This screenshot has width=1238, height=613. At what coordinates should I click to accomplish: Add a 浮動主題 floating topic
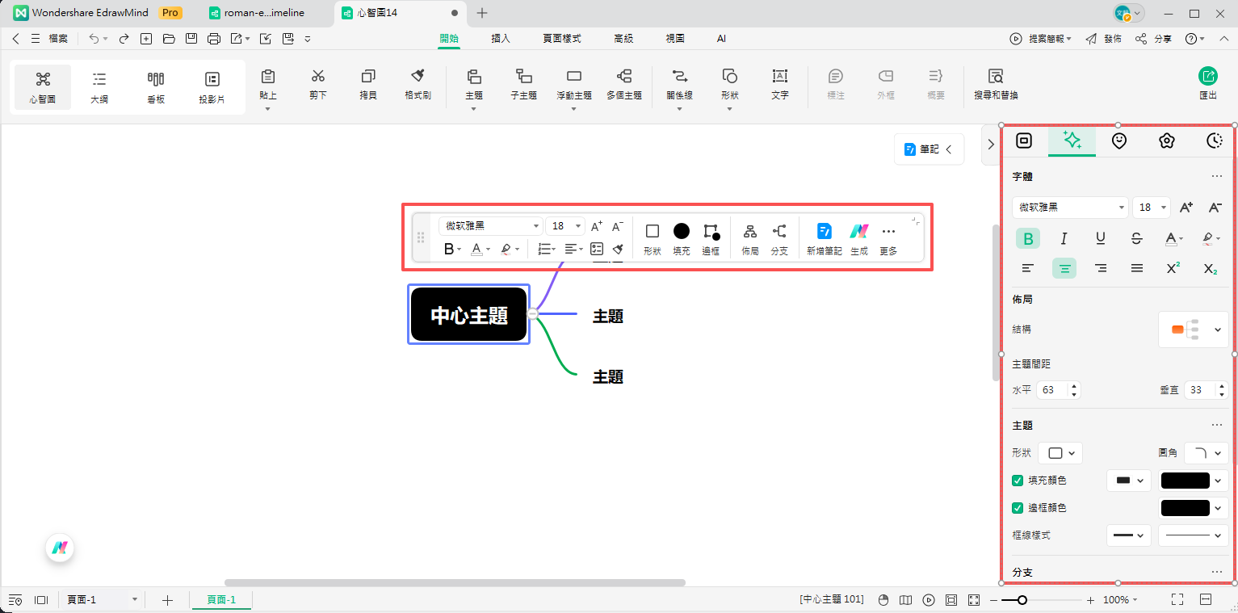(573, 86)
